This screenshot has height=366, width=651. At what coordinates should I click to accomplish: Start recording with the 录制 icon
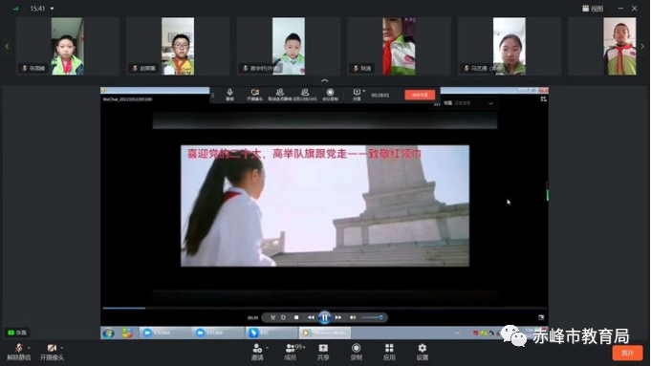pos(357,352)
